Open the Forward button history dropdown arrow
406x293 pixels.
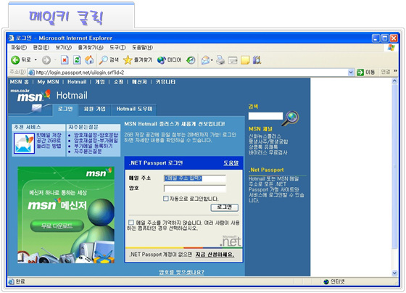(55, 60)
